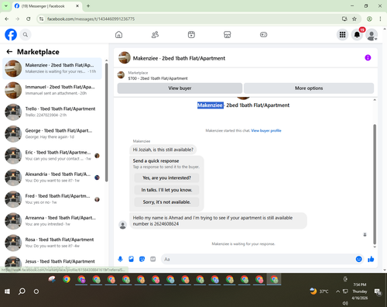Reload the page with the refresh button

pyautogui.click(x=29, y=19)
